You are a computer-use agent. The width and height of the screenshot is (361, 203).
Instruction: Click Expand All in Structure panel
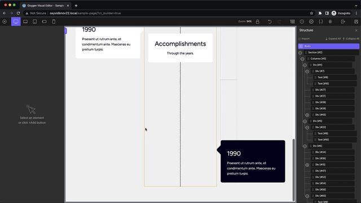pos(333,39)
